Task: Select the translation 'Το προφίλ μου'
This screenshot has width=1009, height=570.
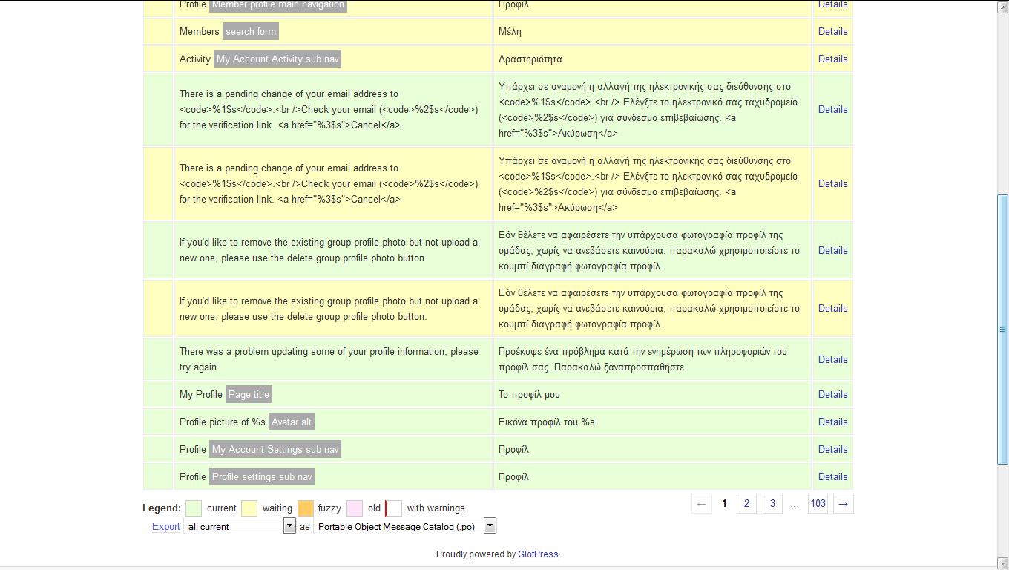Action: point(529,394)
